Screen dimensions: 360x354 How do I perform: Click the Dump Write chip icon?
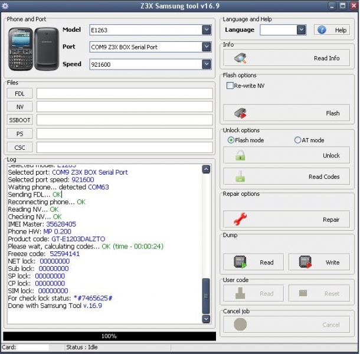coord(305,262)
